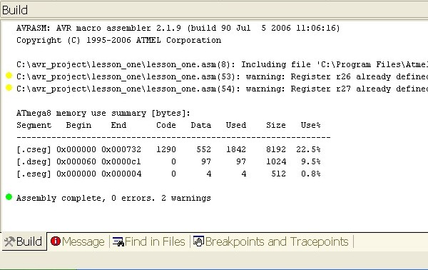Click the yellow warning dot for r26

point(9,76)
